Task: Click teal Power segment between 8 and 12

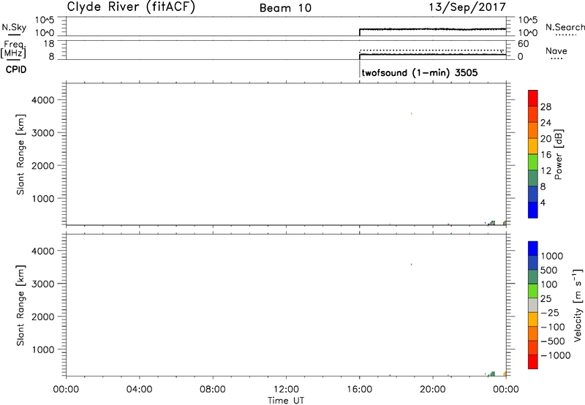Action: (533, 178)
